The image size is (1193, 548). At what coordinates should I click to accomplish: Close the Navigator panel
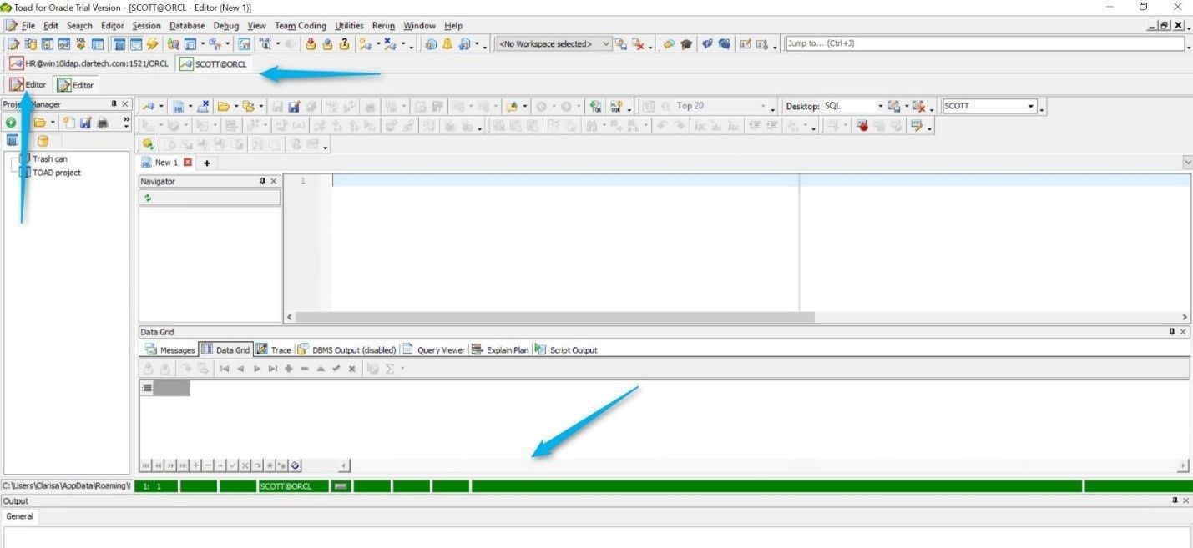point(274,181)
